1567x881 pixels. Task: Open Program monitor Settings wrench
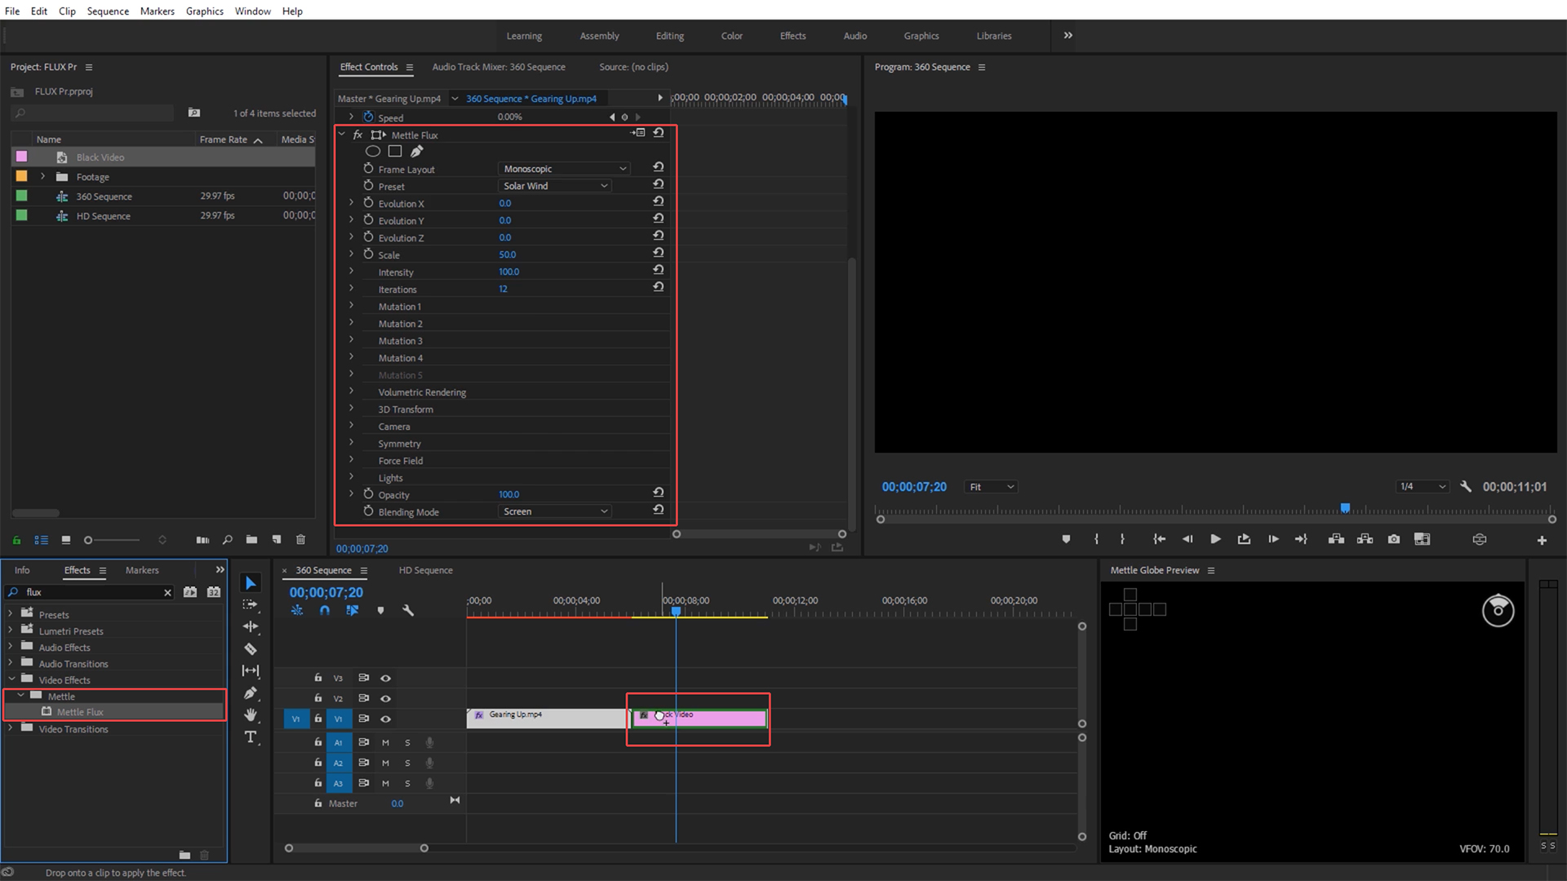tap(1466, 486)
